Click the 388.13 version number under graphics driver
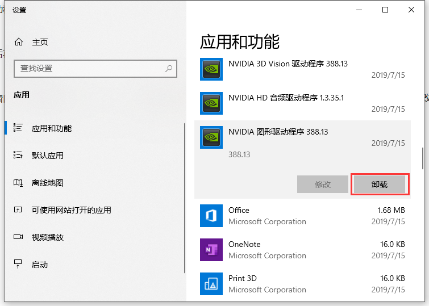429x306 pixels. coord(239,155)
